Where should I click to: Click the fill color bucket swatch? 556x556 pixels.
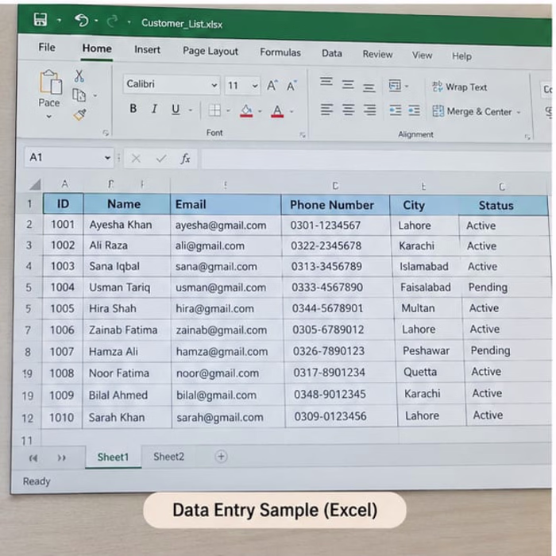point(246,110)
